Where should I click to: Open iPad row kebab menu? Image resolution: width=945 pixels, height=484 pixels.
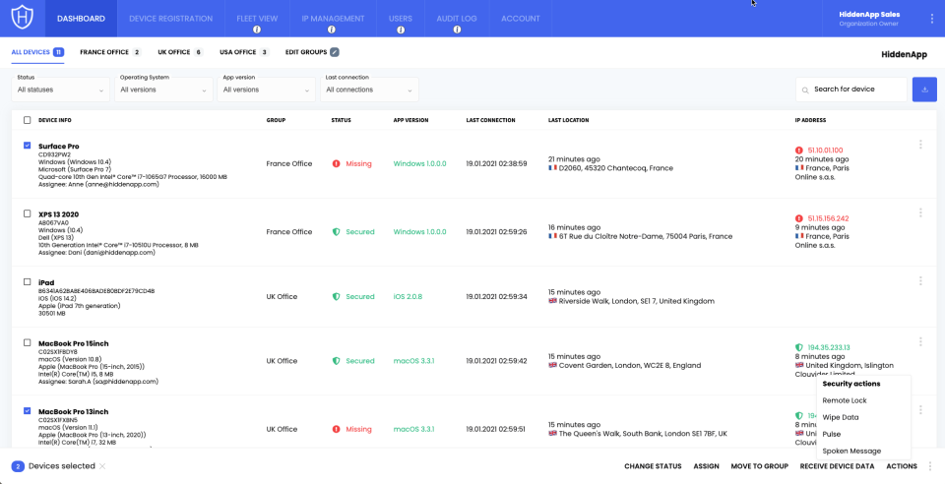920,280
